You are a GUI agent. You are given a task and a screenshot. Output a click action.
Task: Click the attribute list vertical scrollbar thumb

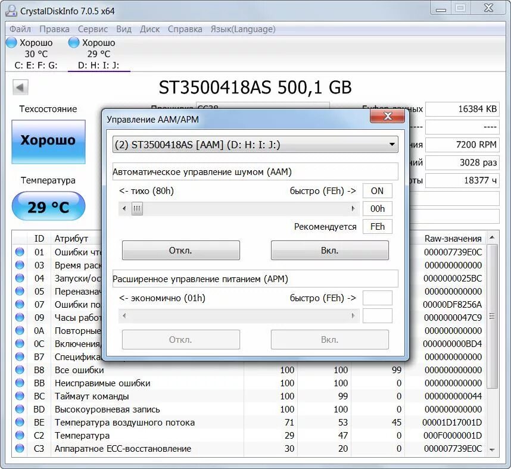click(x=492, y=316)
